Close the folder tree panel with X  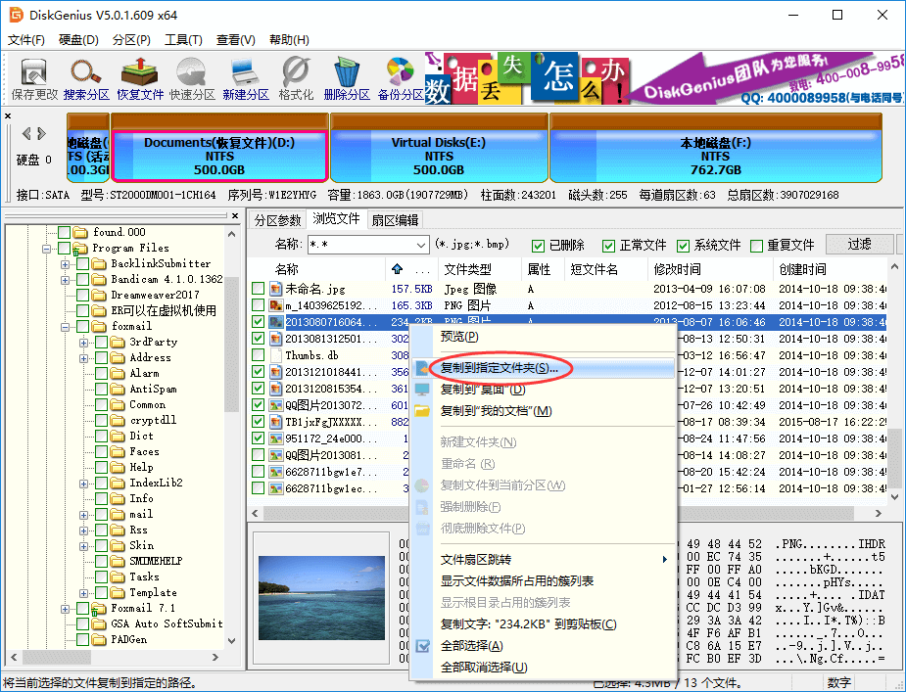[x=235, y=215]
